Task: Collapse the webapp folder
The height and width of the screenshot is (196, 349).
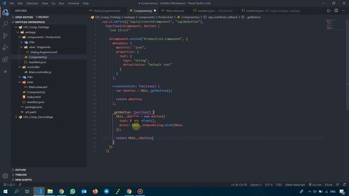Action: click(30, 32)
